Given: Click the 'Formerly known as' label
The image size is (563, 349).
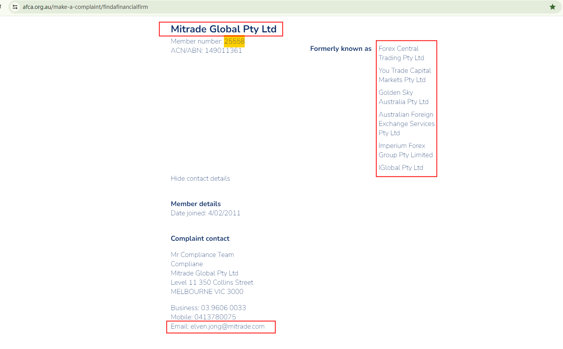Looking at the screenshot, I should pos(341,49).
